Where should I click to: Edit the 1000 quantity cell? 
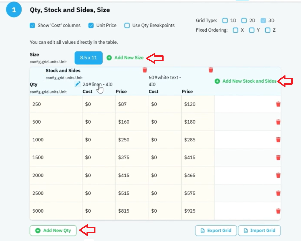(x=56, y=140)
